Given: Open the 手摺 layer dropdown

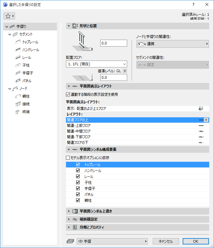Looking at the screenshot, I should [112, 241].
